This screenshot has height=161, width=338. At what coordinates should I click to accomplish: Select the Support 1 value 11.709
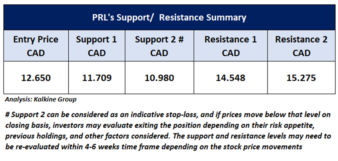(96, 77)
